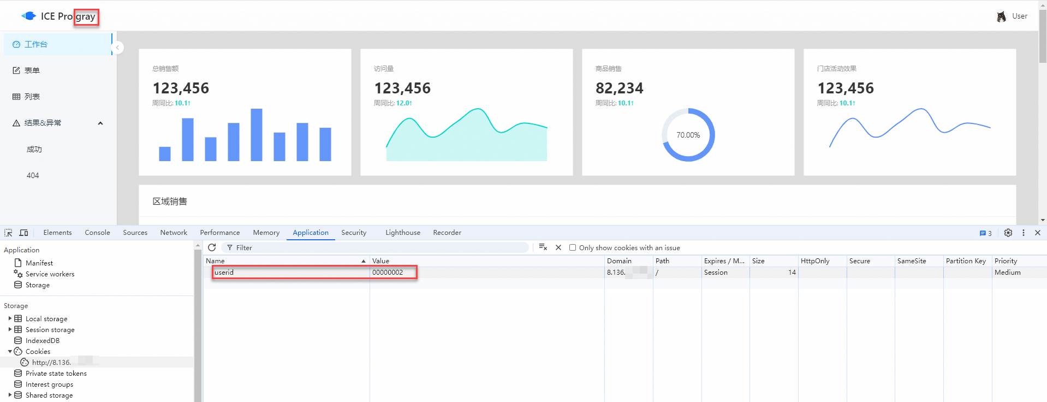The image size is (1047, 402).
Task: Switch to the Memory tab
Action: click(x=266, y=233)
